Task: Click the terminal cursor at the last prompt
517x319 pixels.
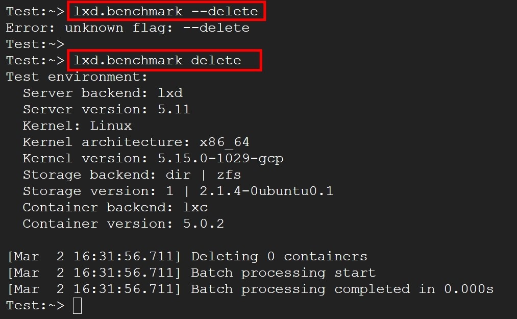Action: click(x=77, y=306)
